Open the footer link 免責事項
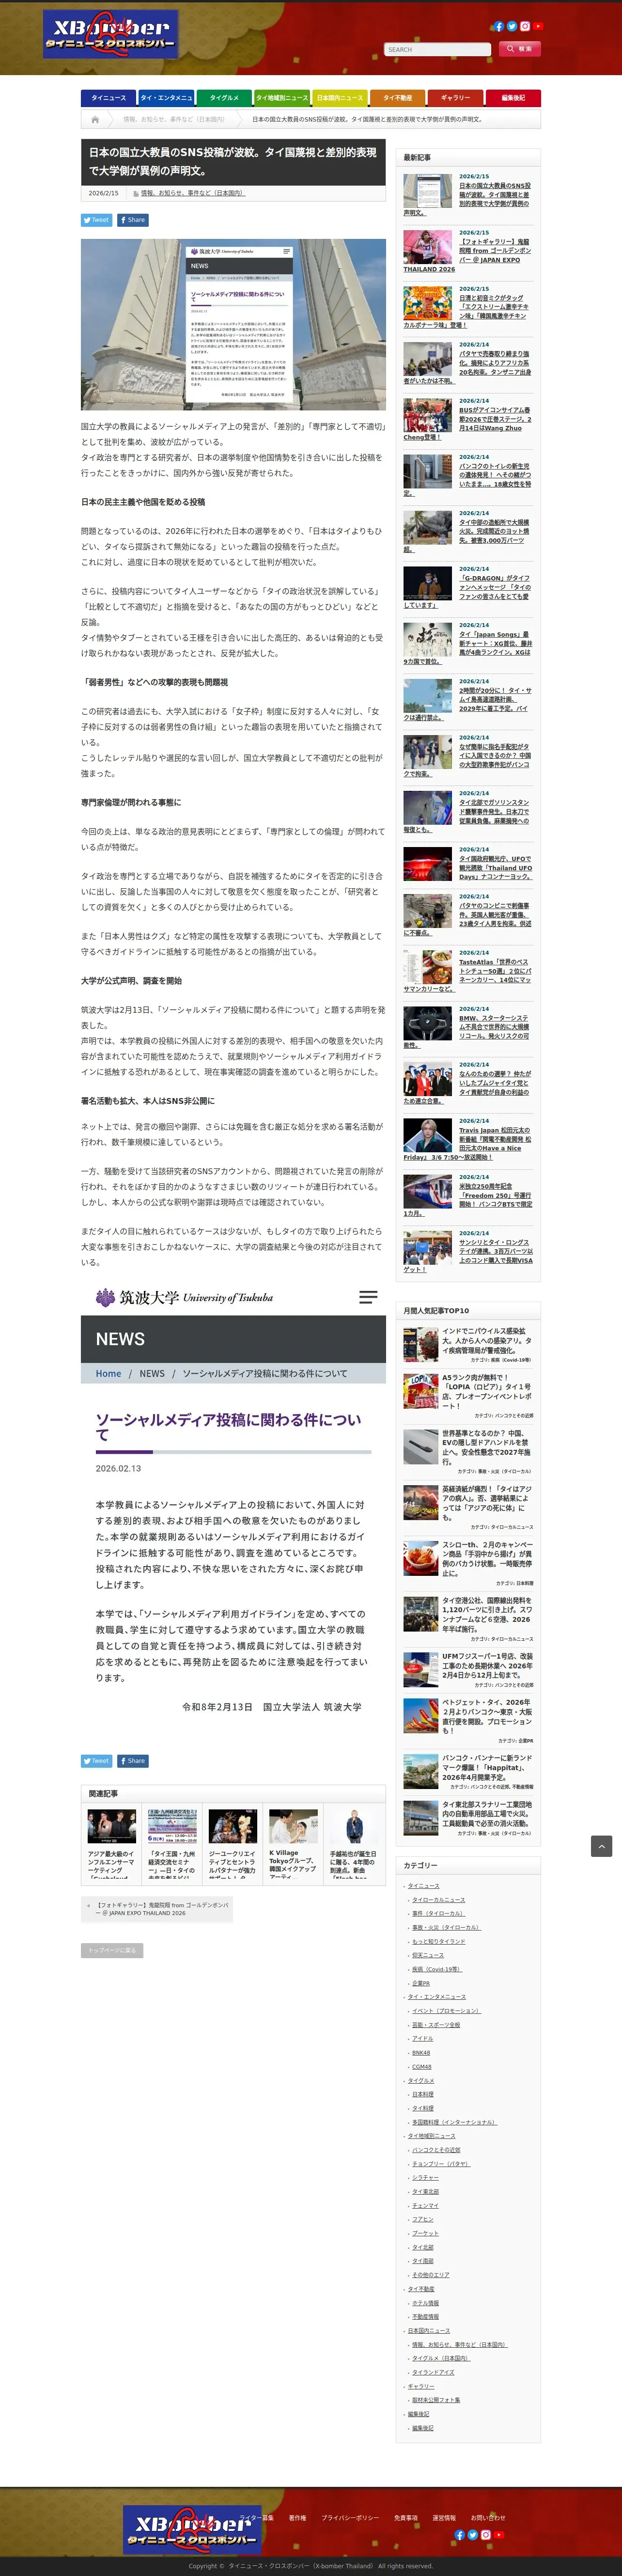The height and width of the screenshot is (2576, 622). [406, 2518]
